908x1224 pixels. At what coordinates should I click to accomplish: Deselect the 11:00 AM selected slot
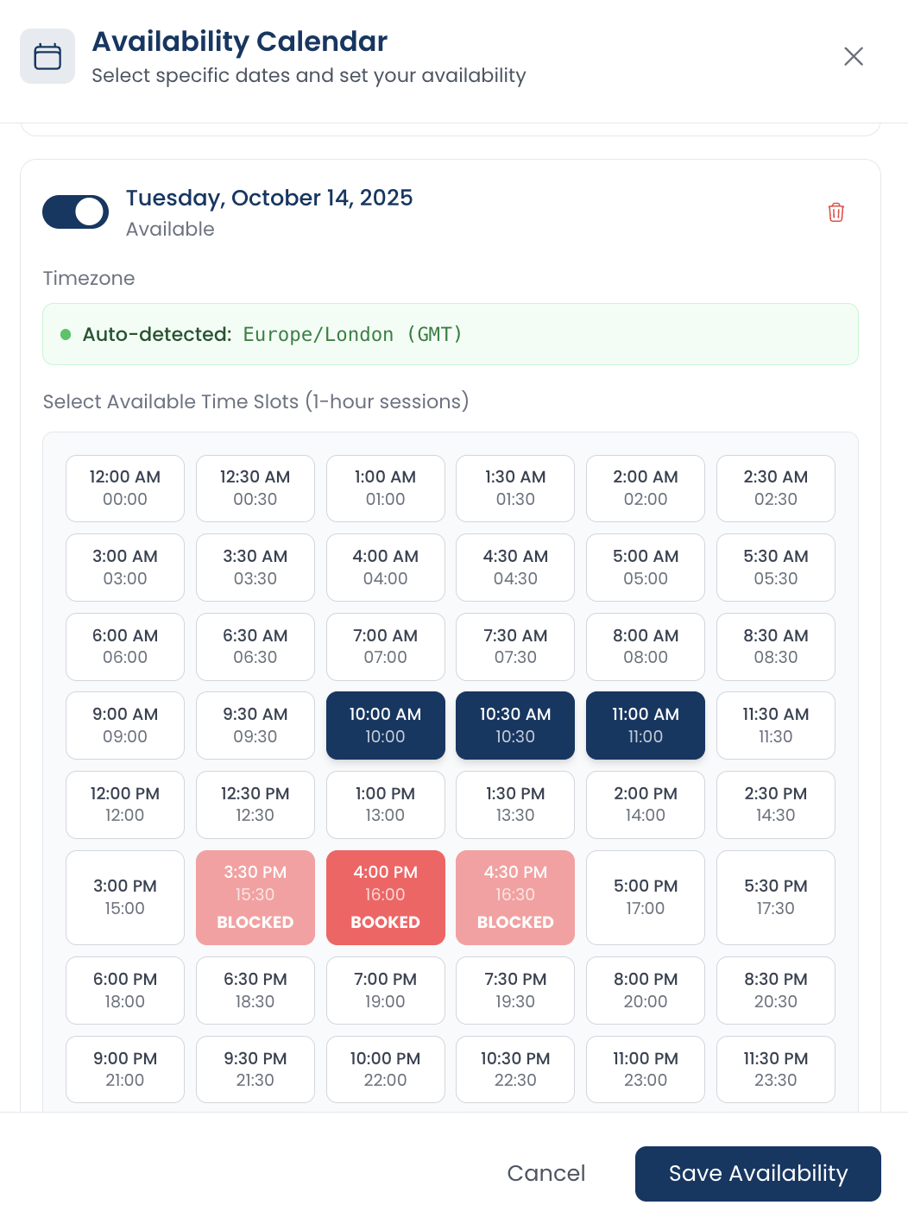click(645, 725)
